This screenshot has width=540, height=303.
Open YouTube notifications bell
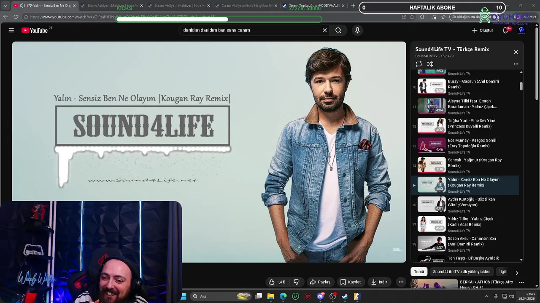click(x=505, y=30)
